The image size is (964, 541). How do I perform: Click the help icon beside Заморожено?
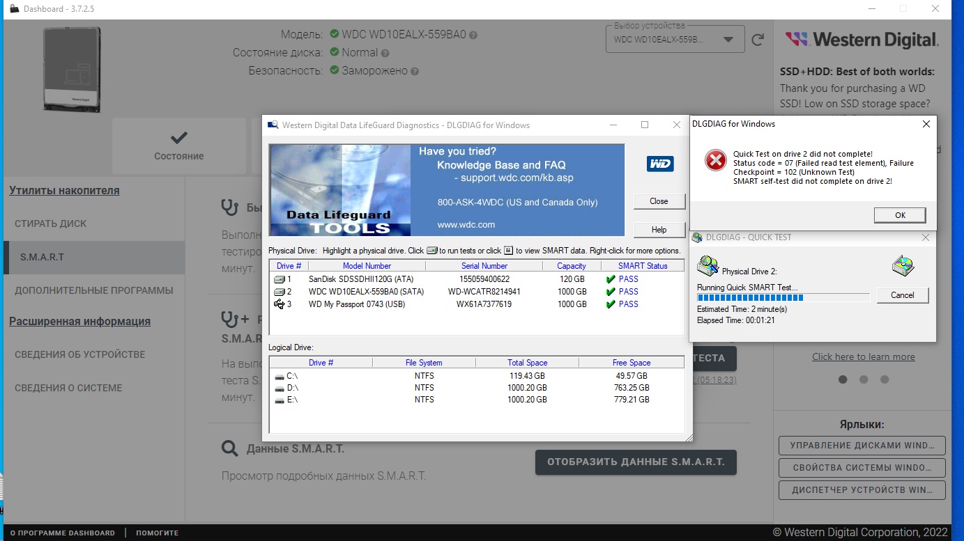pyautogui.click(x=415, y=71)
